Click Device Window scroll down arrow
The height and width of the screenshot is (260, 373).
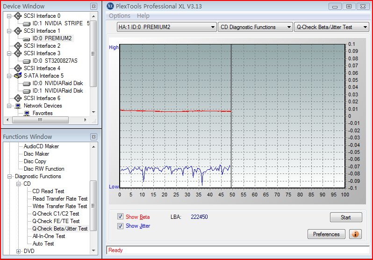[93, 112]
